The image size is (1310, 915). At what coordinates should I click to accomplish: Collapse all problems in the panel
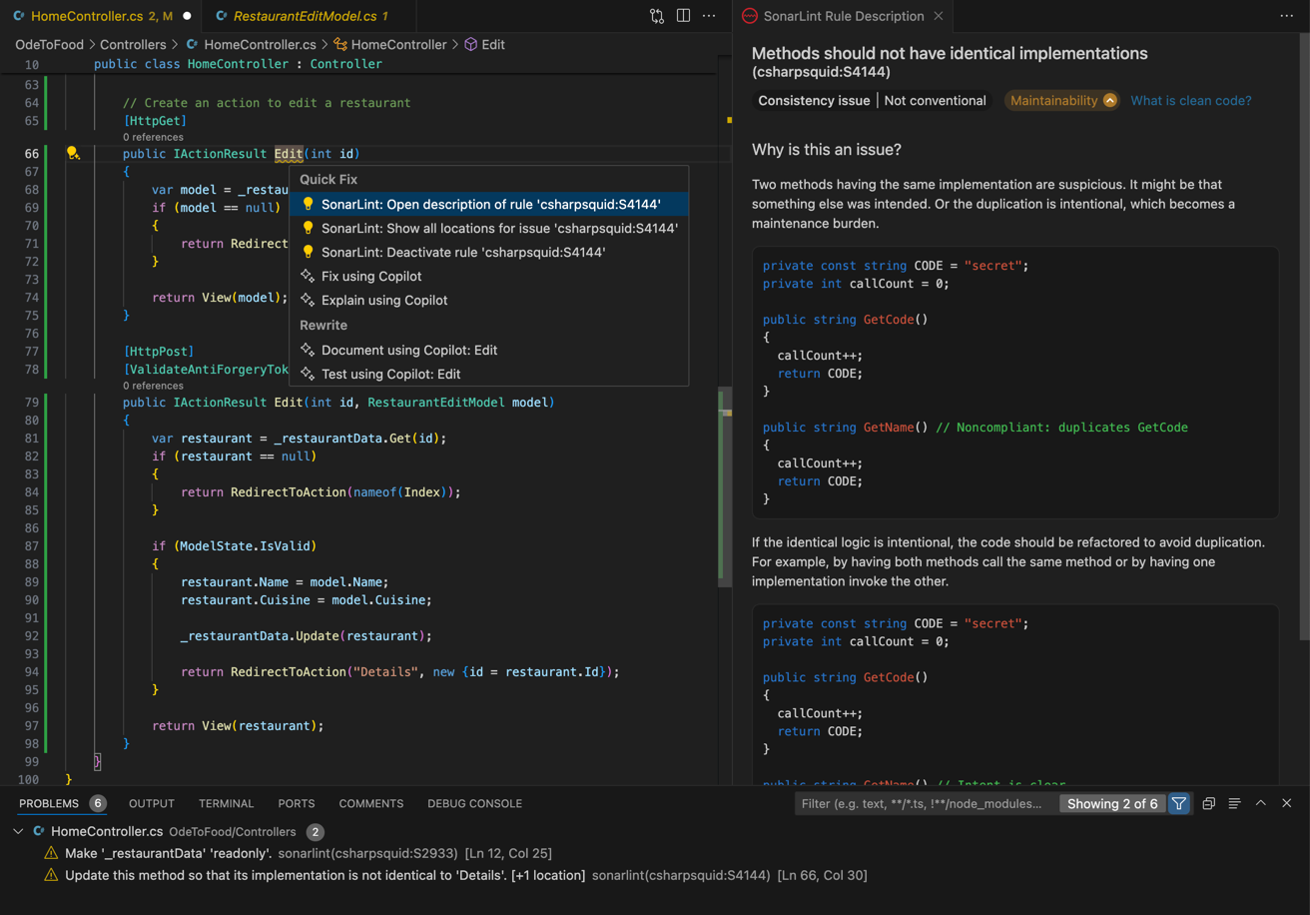pos(1208,803)
